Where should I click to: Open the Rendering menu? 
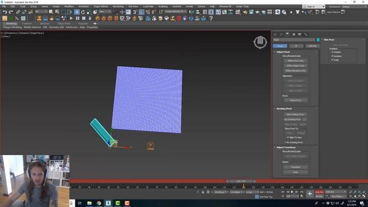(x=118, y=6)
